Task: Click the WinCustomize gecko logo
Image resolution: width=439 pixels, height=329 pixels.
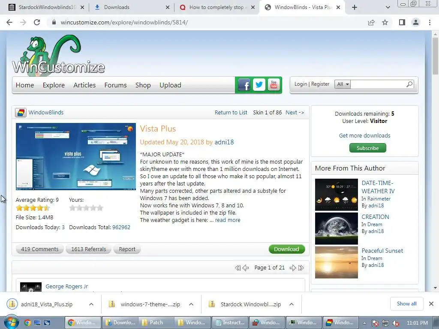Action: [58, 55]
